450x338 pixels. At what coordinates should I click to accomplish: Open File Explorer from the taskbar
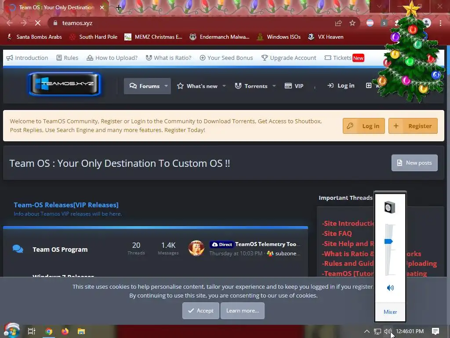pyautogui.click(x=81, y=331)
